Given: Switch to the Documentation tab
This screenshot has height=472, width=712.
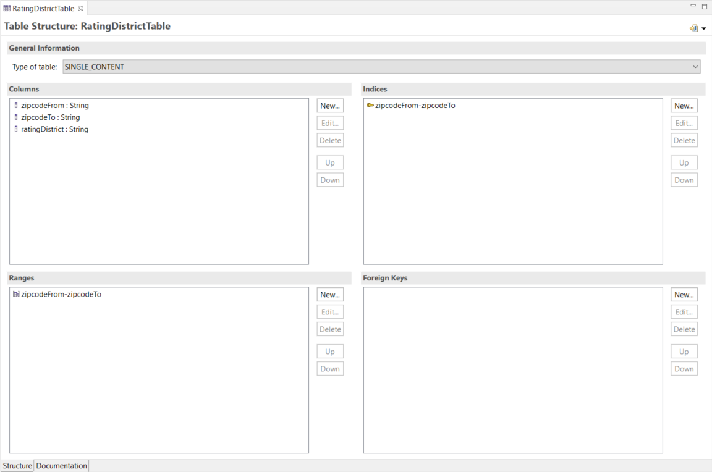Looking at the screenshot, I should pyautogui.click(x=61, y=466).
